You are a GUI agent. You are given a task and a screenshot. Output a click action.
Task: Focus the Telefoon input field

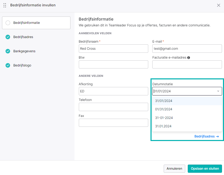[114, 107]
